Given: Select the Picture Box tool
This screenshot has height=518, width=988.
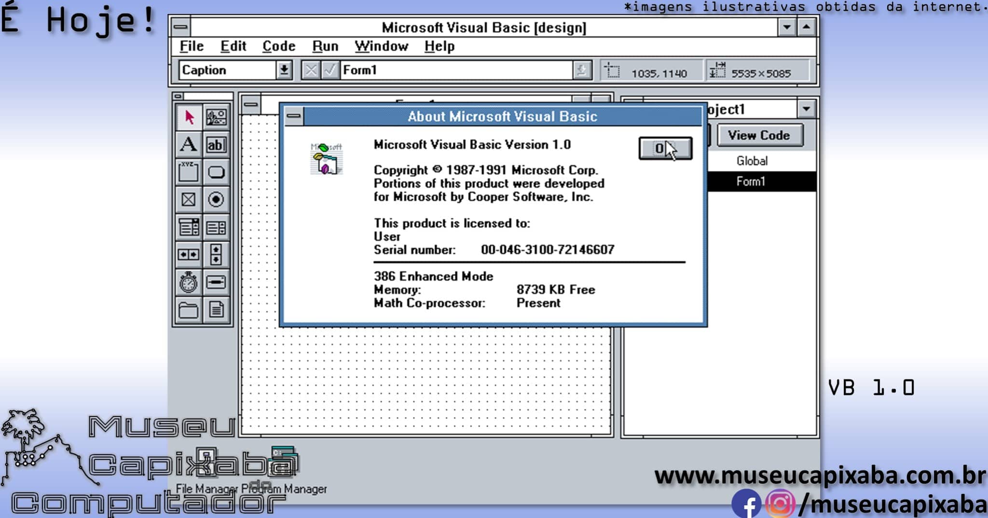Looking at the screenshot, I should [216, 117].
